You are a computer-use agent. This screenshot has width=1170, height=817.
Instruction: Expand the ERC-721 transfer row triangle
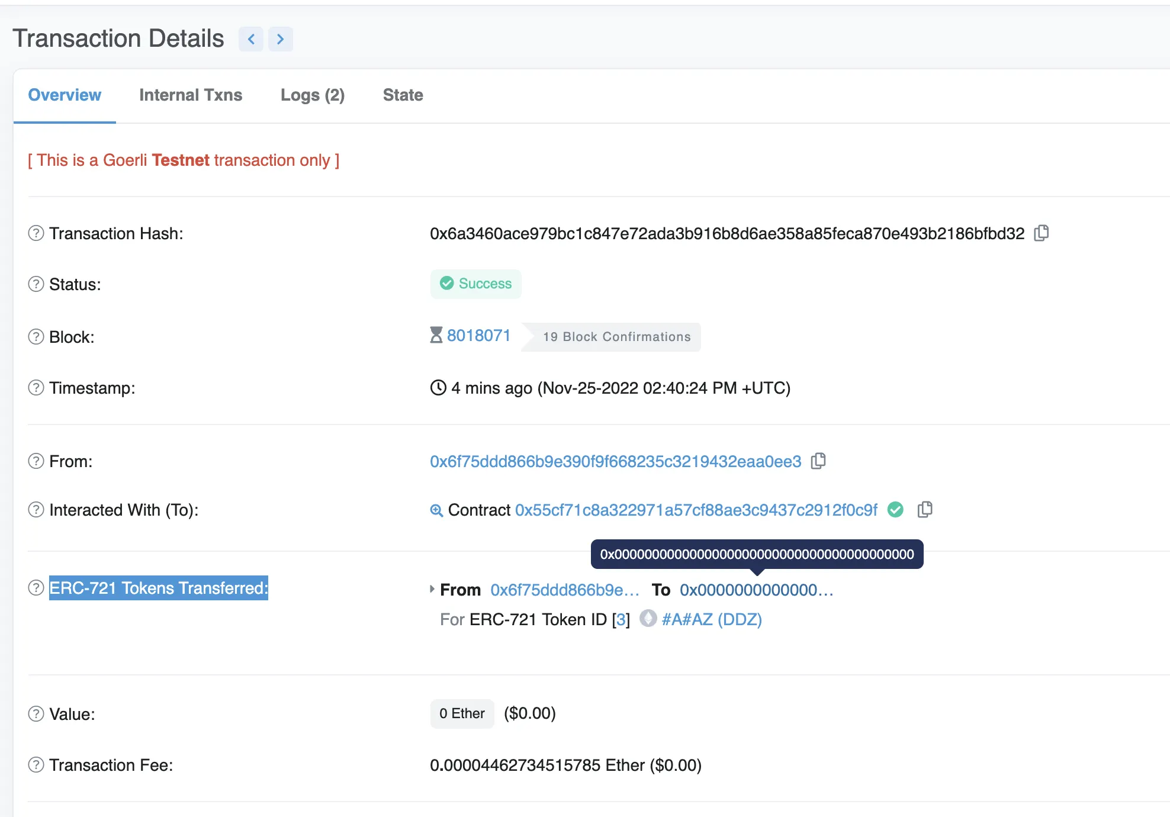coord(432,589)
